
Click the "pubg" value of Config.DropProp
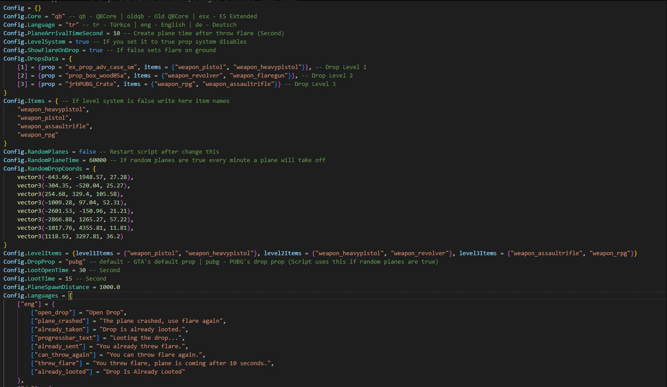[76, 262]
